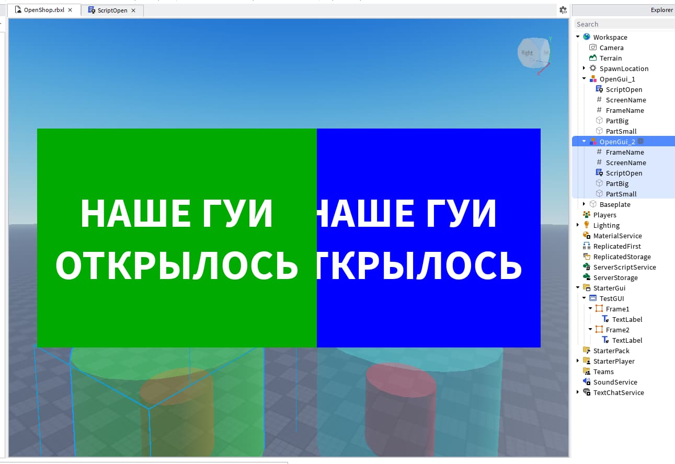Image resolution: width=675 pixels, height=464 pixels.
Task: Select ReplicatedStorage in the Explorer tree
Action: (x=622, y=257)
